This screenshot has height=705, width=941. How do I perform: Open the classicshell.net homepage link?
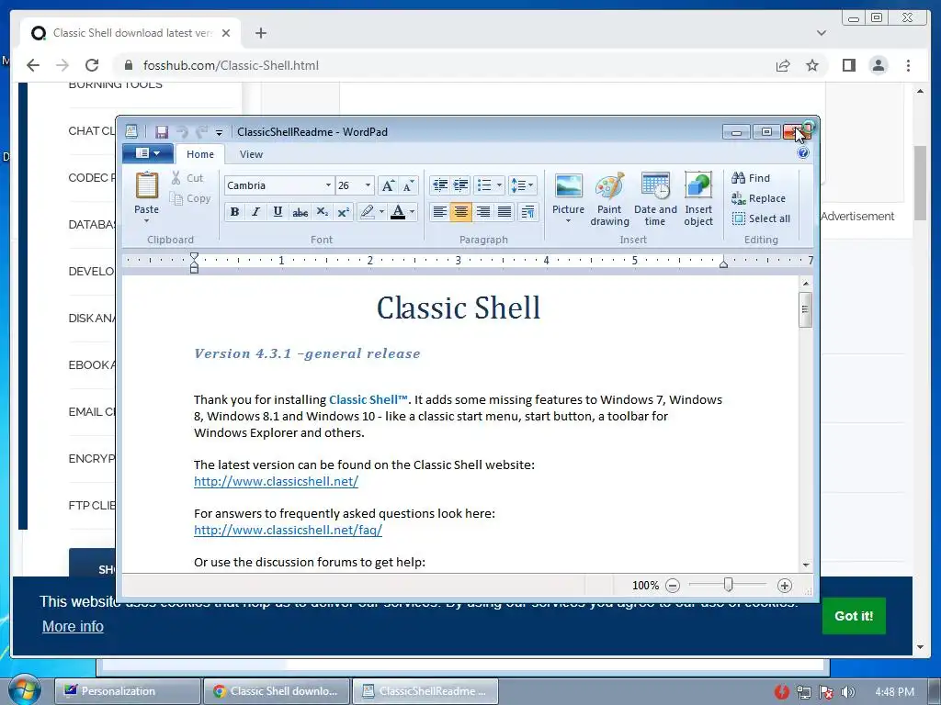(276, 481)
